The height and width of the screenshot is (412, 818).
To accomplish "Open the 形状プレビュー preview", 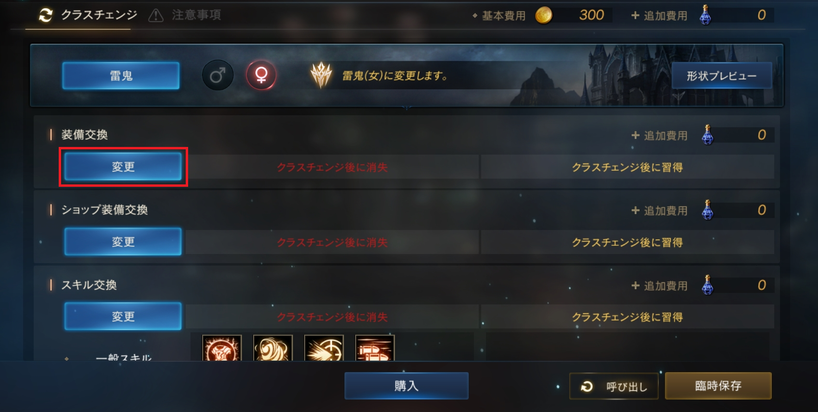I will pyautogui.click(x=722, y=75).
